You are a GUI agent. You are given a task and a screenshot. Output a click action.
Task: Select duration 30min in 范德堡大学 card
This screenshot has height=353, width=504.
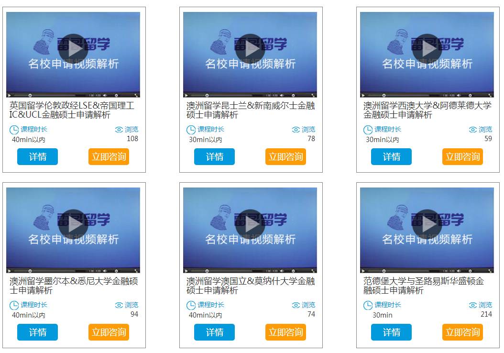(x=383, y=315)
